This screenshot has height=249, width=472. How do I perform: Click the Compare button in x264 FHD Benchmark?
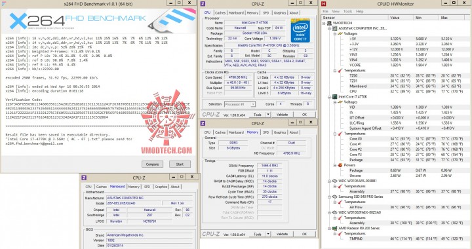[x=152, y=164]
